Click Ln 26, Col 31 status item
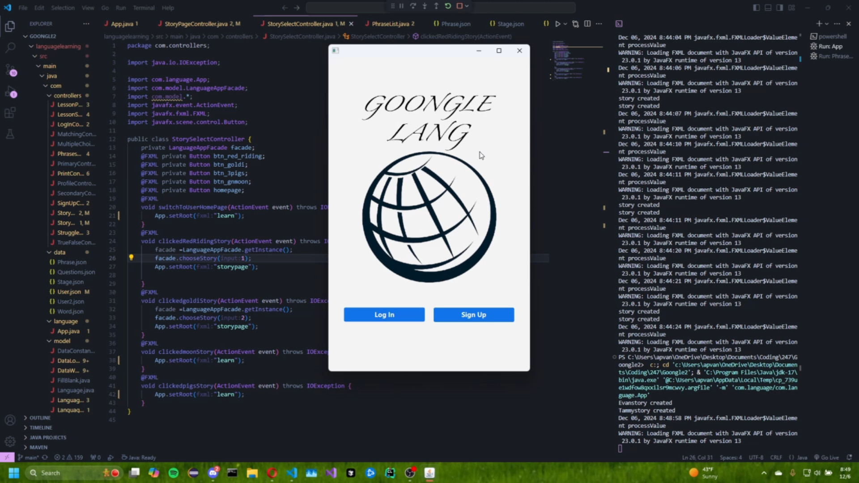 pos(697,458)
